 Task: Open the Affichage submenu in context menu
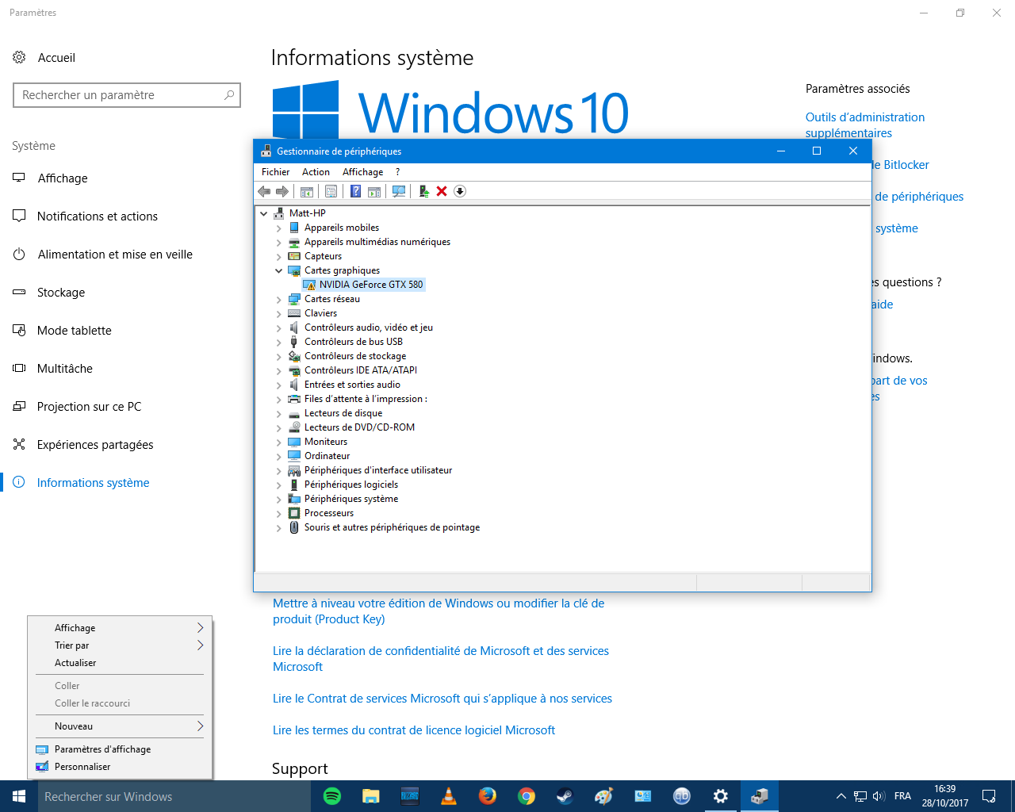click(x=120, y=628)
